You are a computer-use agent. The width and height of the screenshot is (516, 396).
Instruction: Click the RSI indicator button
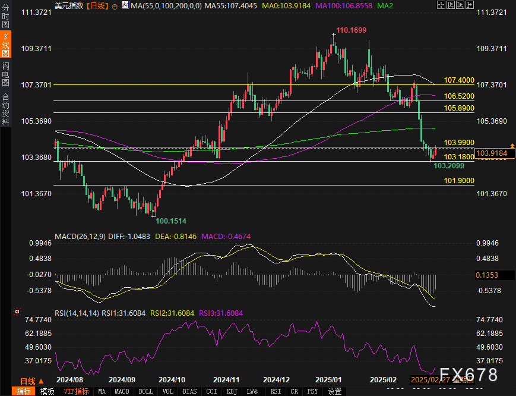pyautogui.click(x=276, y=391)
